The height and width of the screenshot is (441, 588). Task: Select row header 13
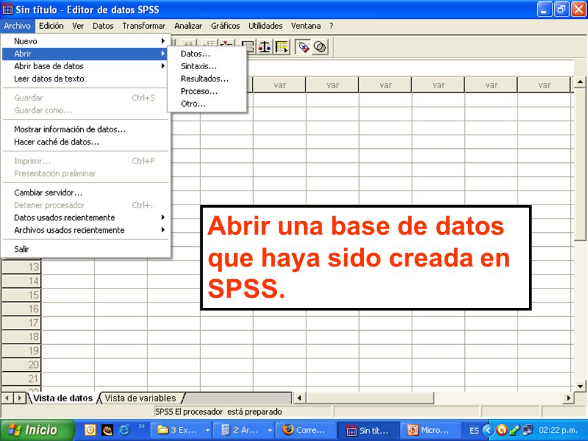[21, 267]
